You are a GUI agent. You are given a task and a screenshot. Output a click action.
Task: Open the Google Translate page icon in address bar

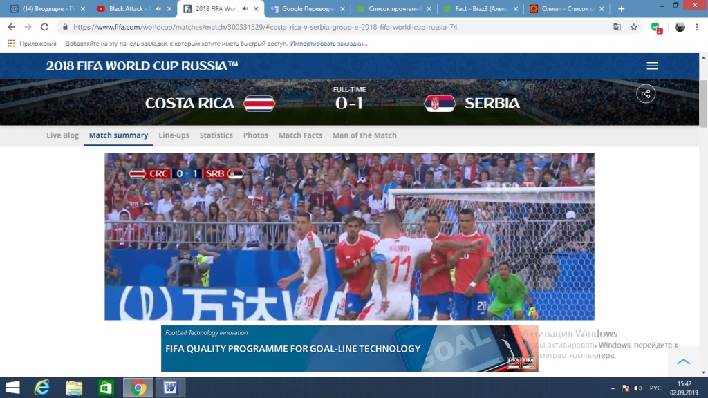coord(617,27)
